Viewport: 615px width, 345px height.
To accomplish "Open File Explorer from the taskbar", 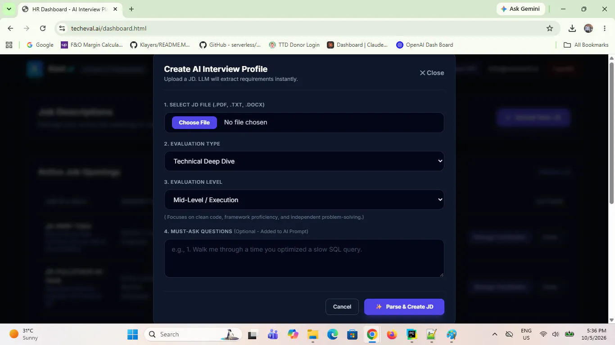I will pyautogui.click(x=312, y=334).
